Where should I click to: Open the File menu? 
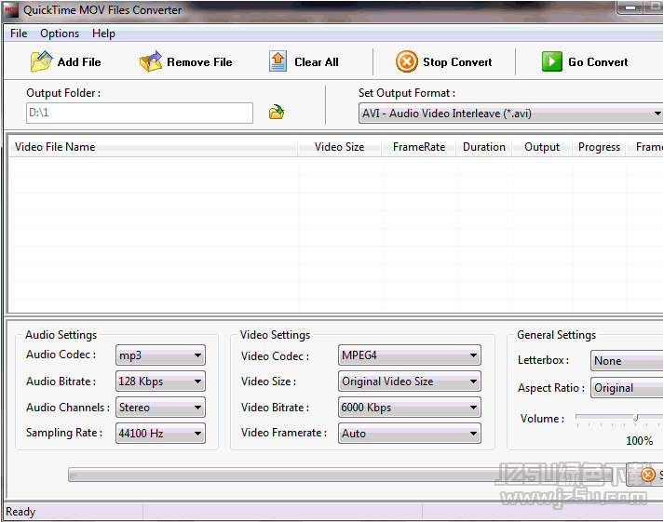point(19,33)
